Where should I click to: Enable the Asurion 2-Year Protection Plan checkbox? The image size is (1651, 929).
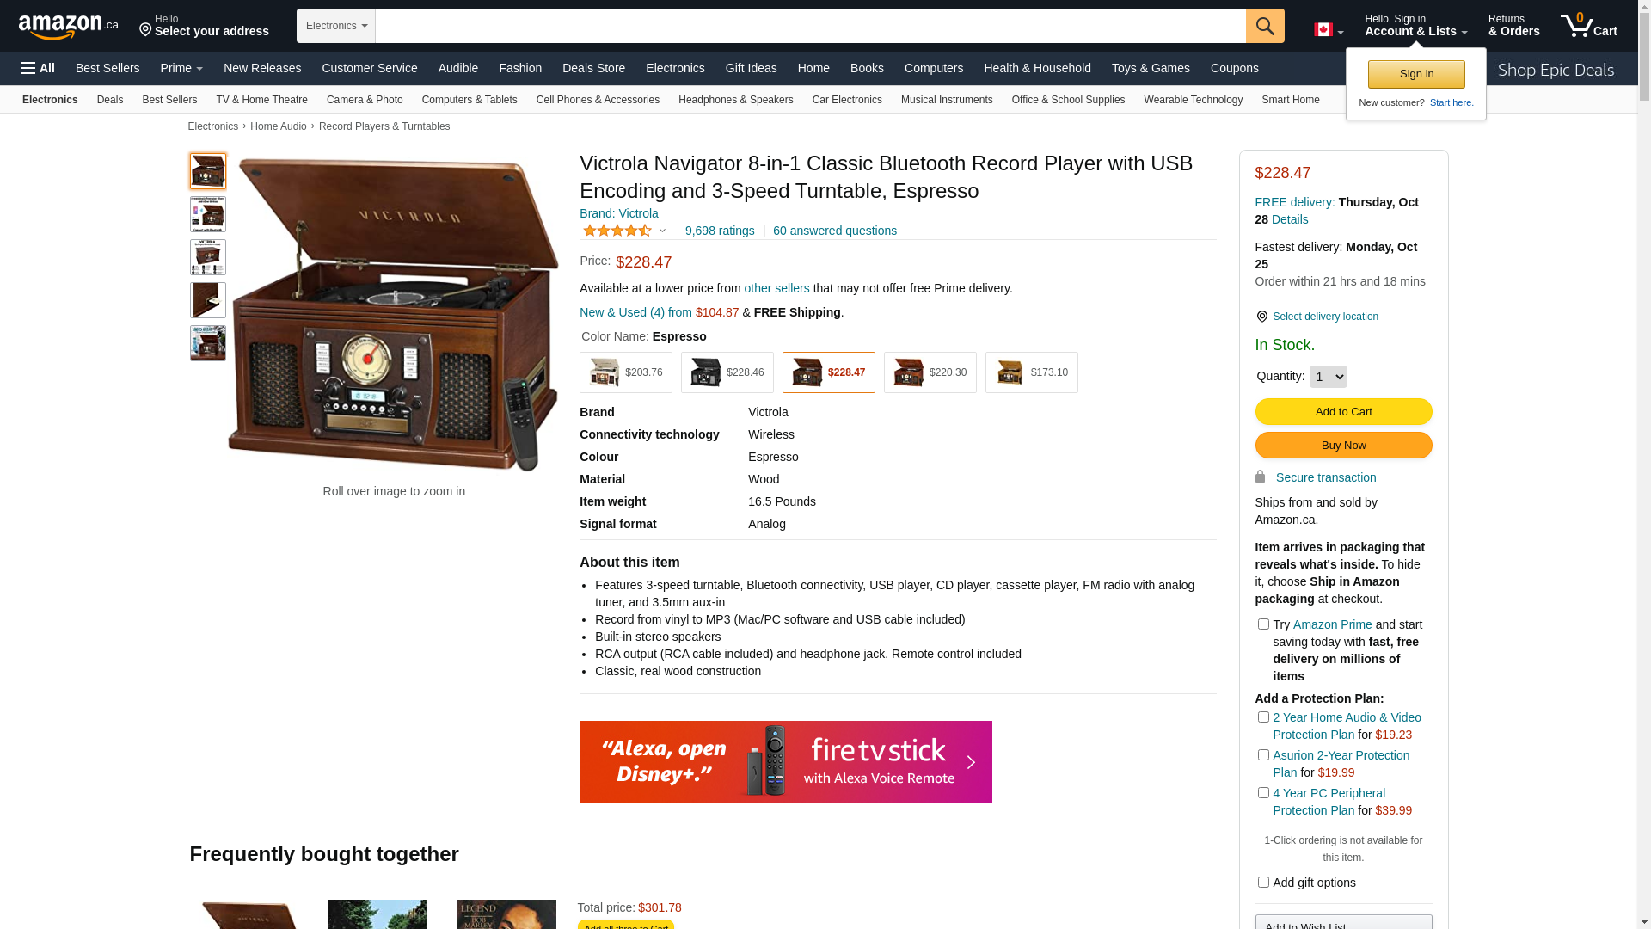[x=1263, y=755]
